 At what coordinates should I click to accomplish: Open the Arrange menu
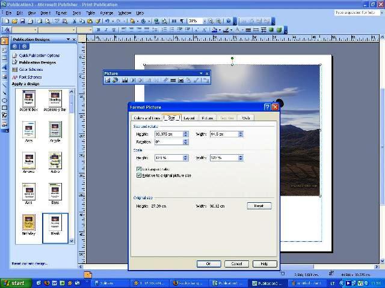pyautogui.click(x=106, y=12)
